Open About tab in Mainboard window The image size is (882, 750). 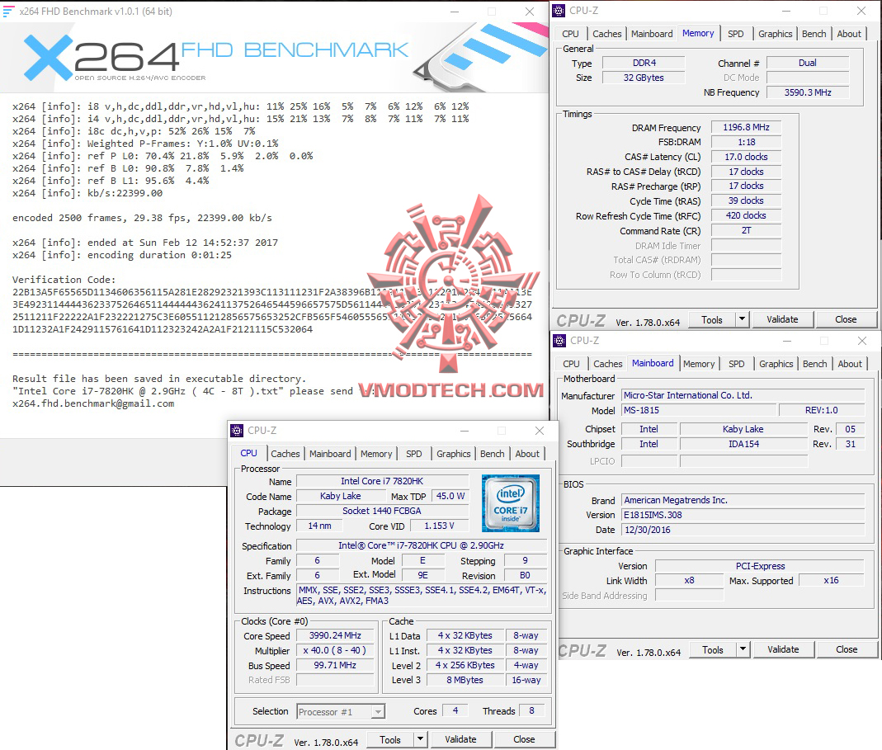coord(849,364)
